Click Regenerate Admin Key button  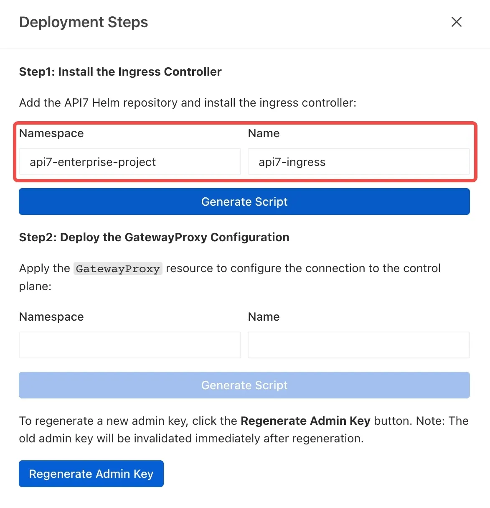coord(91,474)
